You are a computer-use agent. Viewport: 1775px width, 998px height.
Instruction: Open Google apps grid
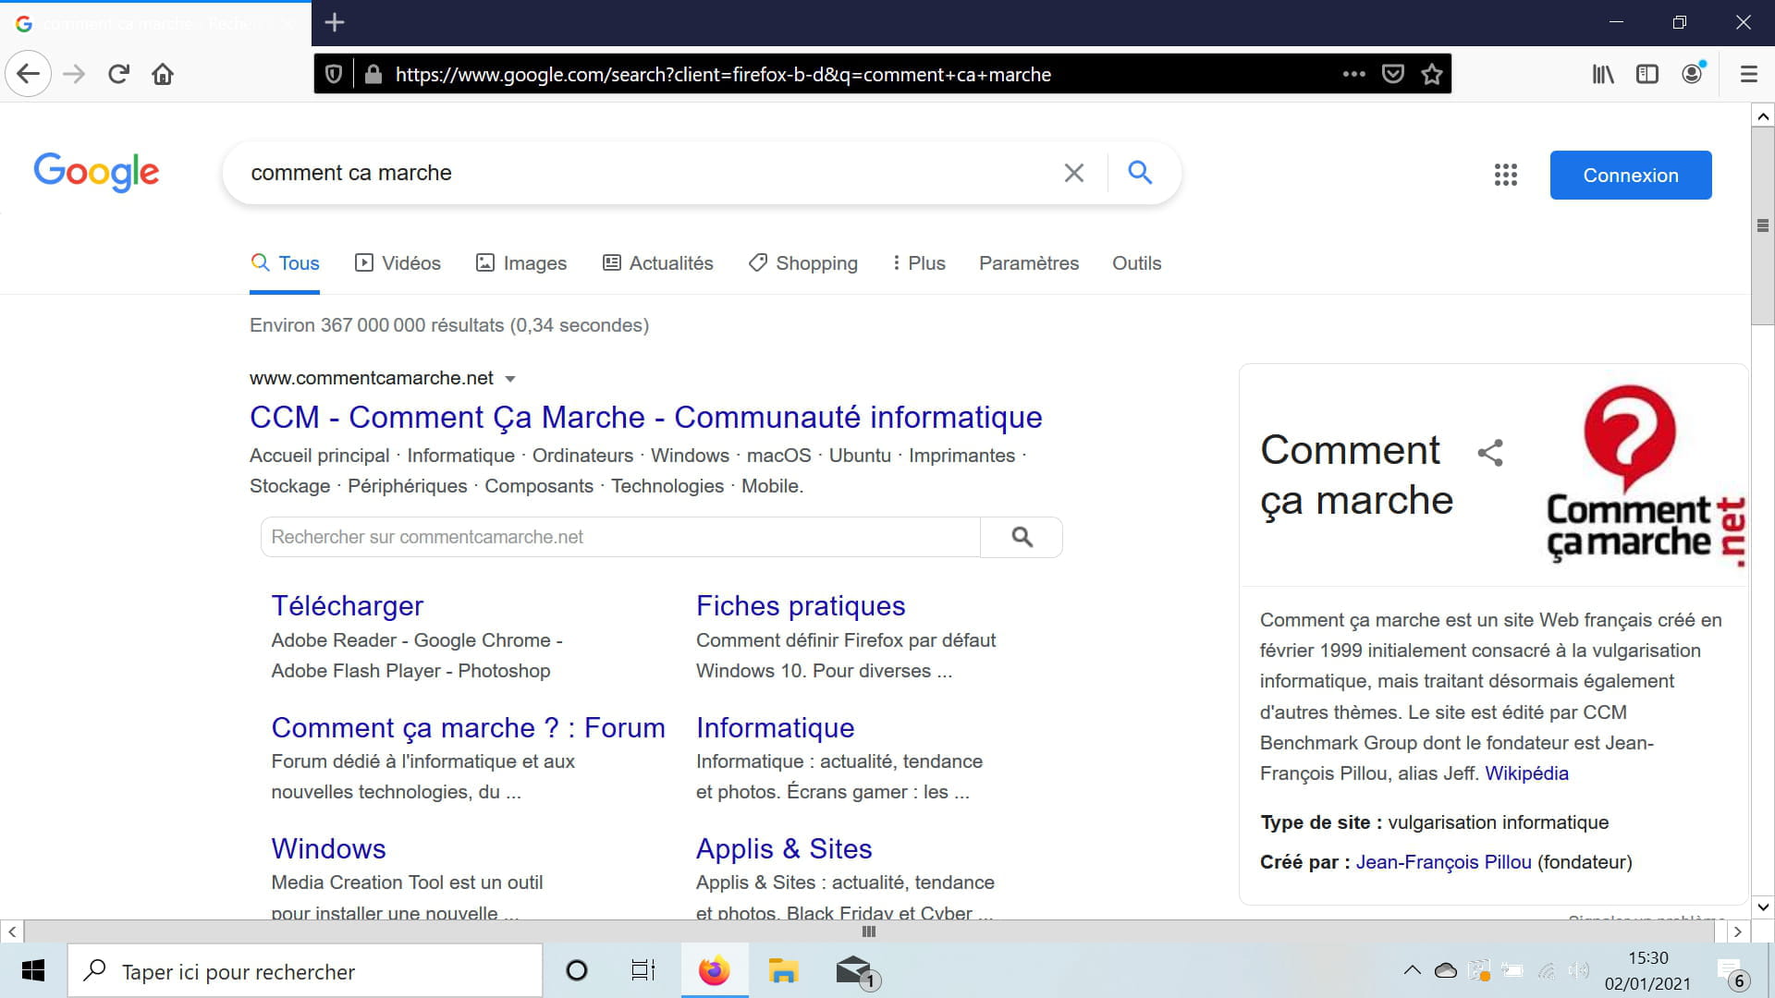tap(1505, 175)
